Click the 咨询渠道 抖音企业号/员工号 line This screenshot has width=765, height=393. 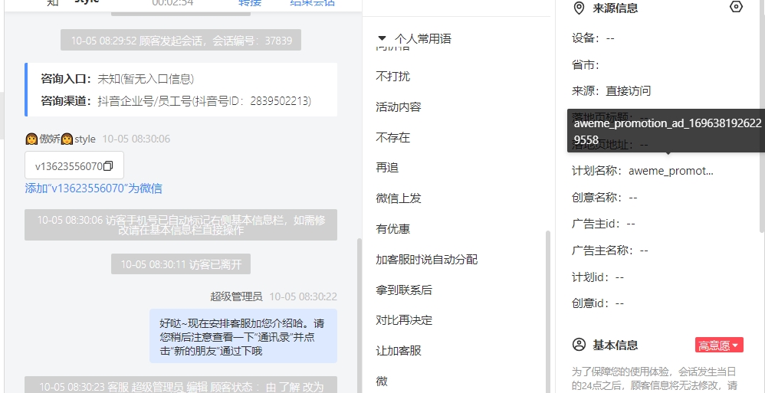[x=176, y=101]
